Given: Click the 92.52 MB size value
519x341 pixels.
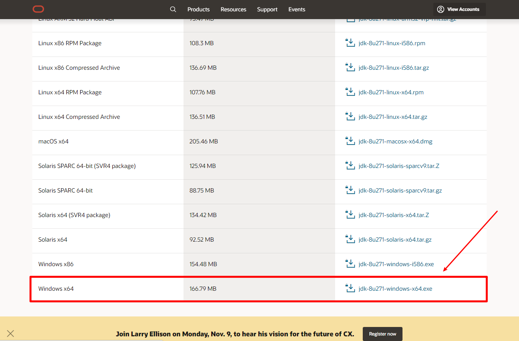Looking at the screenshot, I should pyautogui.click(x=202, y=240).
